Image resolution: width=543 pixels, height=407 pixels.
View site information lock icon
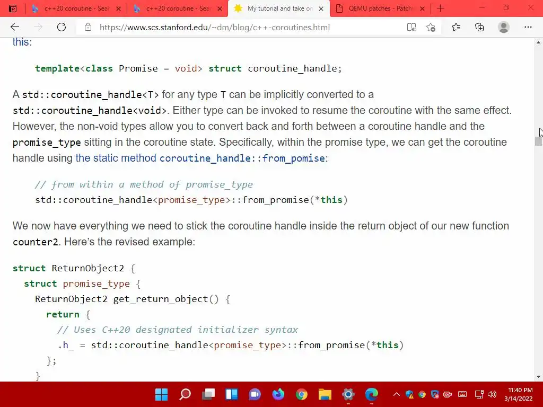[x=88, y=27]
